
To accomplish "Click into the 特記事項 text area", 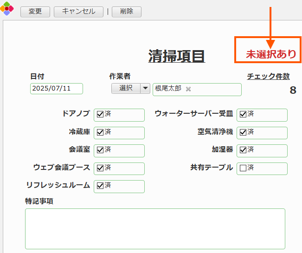I will pyautogui.click(x=155, y=229).
